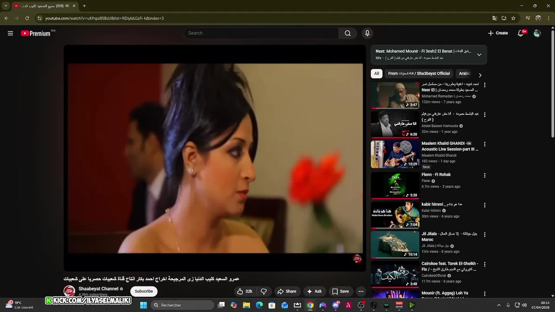Viewport: 555px width, 312px height.
Task: Click the search magnifier button
Action: 348,33
